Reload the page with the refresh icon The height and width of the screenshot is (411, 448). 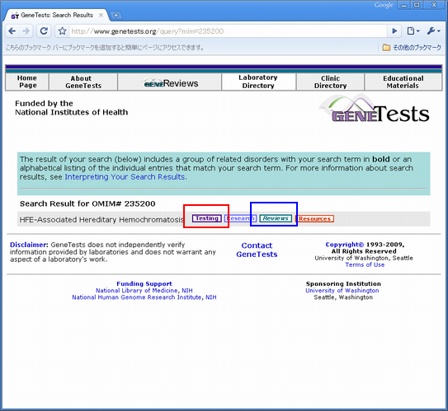(x=44, y=30)
